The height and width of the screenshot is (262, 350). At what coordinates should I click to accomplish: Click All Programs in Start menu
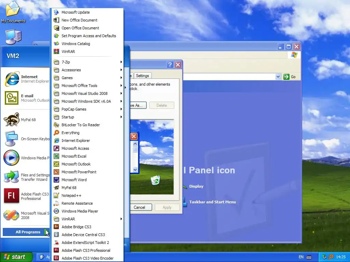click(25, 232)
